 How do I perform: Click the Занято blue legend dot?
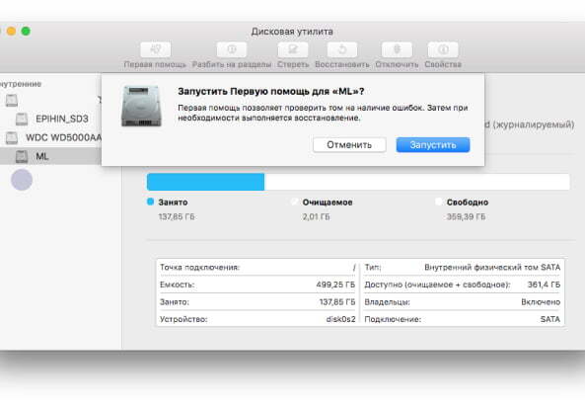coord(150,202)
